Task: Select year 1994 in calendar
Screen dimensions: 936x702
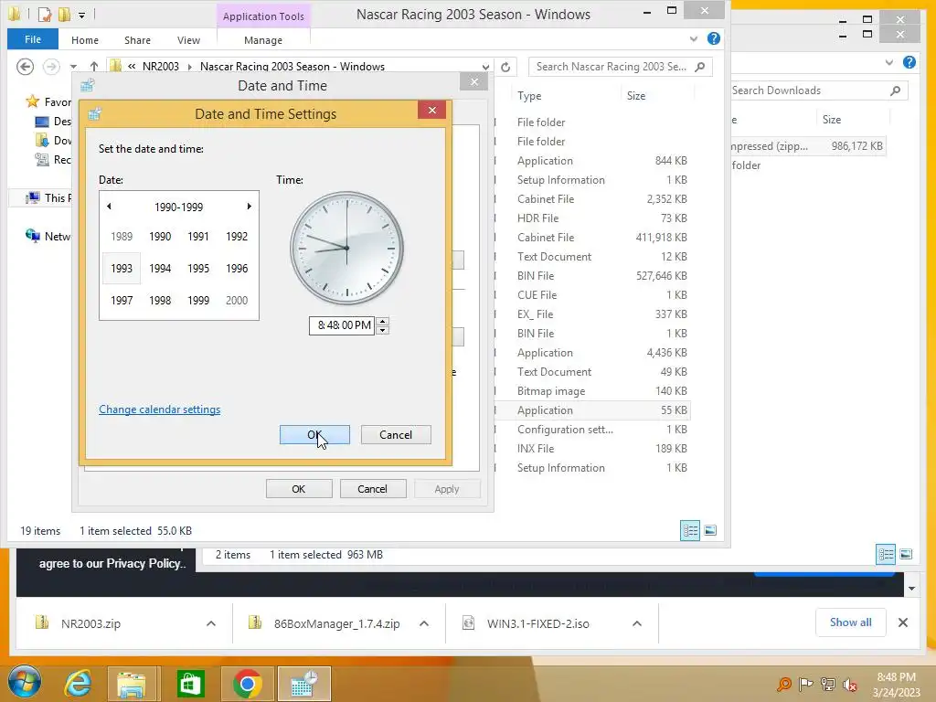Action: coord(160,269)
